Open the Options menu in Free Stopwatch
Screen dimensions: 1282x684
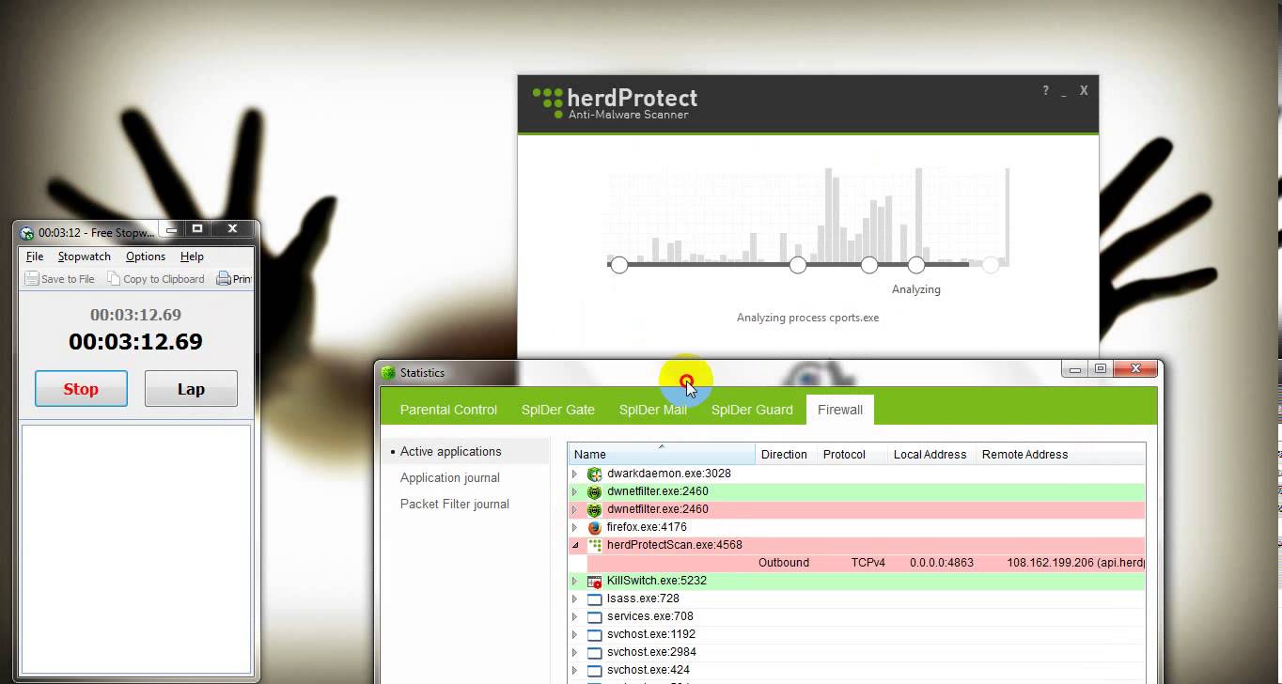tap(146, 256)
